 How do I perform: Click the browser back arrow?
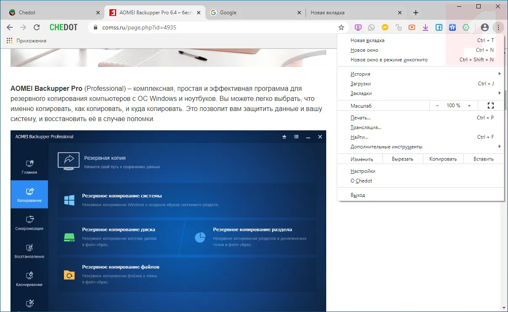click(x=10, y=27)
